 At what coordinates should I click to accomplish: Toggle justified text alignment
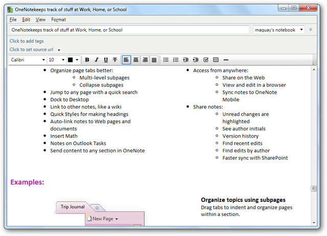click(154, 60)
